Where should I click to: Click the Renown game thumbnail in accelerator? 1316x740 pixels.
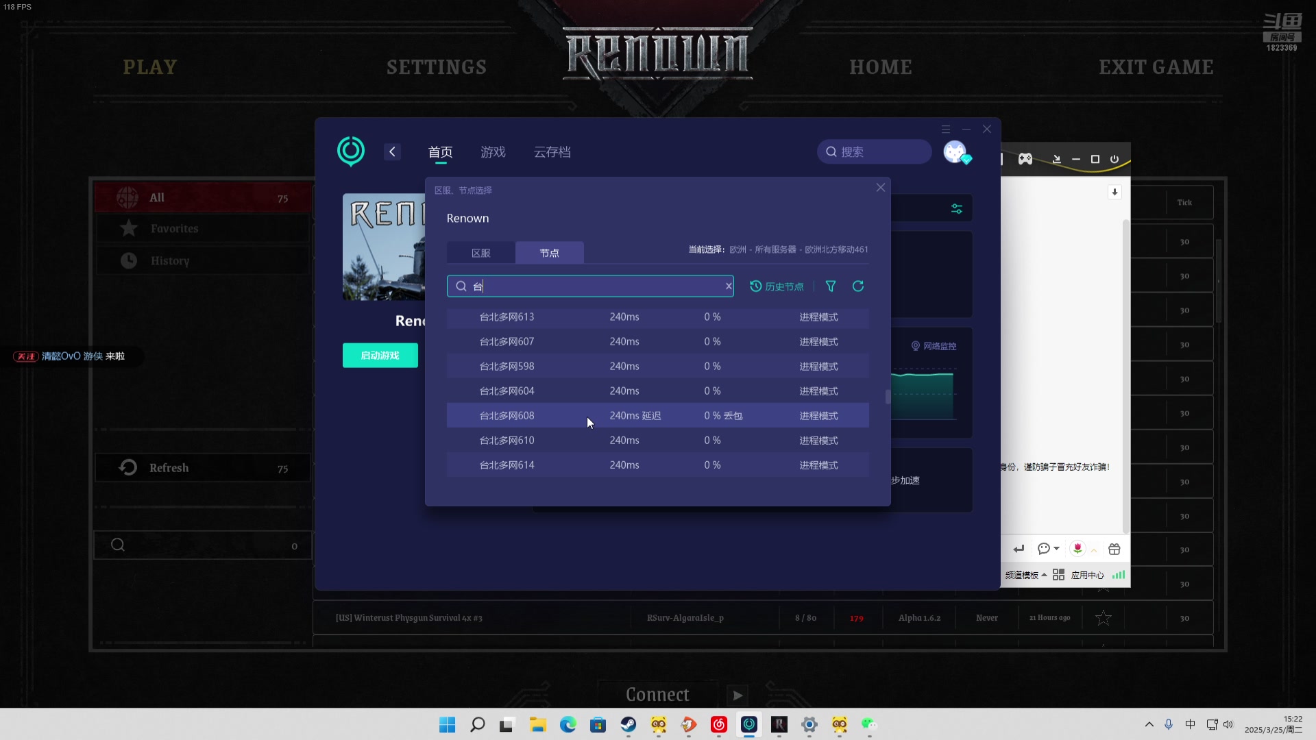tap(384, 247)
